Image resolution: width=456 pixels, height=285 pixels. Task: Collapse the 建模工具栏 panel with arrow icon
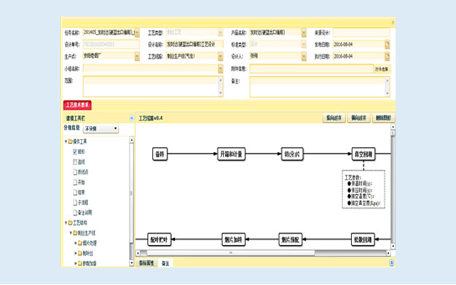(132, 118)
